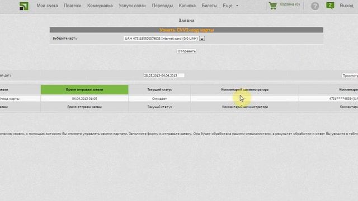The width and height of the screenshot is (358, 201).
Task: Click the bottom Комментарий администратора footer cell
Action: coord(245,107)
